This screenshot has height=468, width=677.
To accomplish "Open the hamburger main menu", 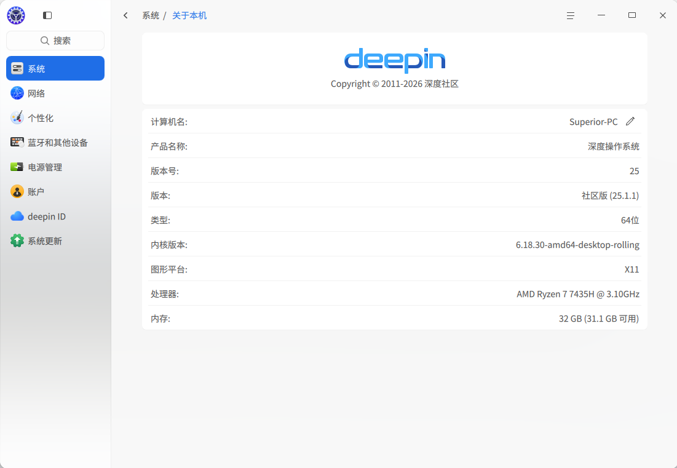I will [x=571, y=15].
